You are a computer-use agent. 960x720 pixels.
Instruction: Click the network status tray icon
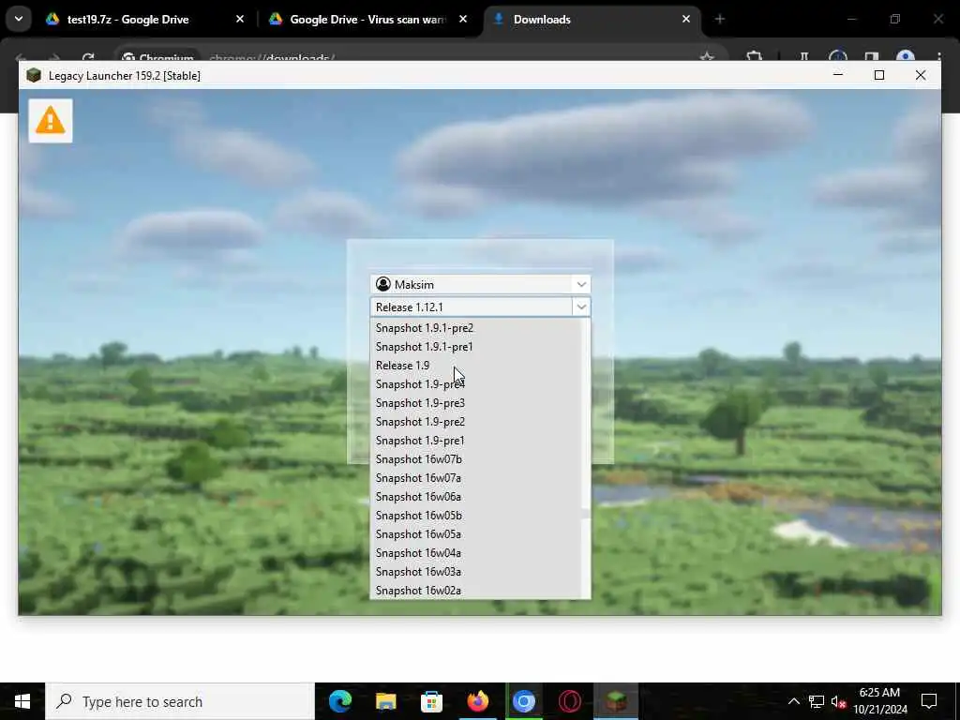click(817, 701)
